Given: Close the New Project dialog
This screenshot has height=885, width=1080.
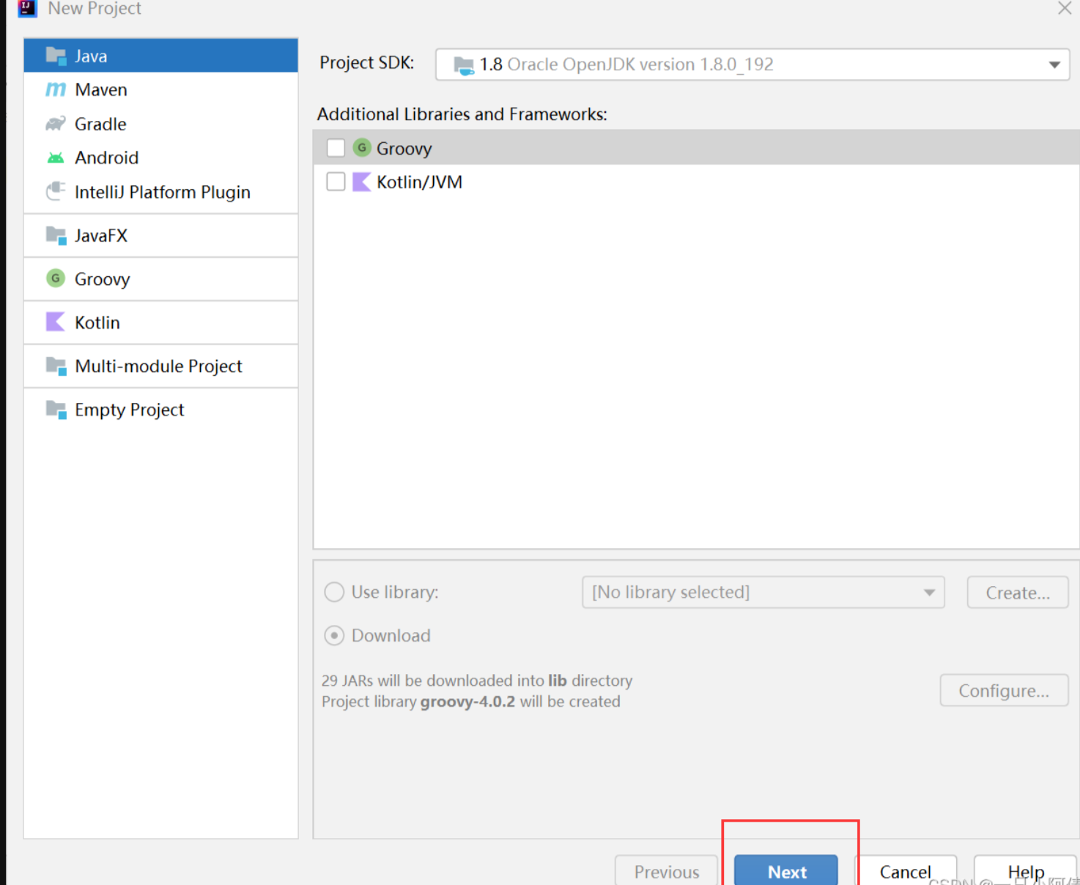Looking at the screenshot, I should pos(1065,9).
